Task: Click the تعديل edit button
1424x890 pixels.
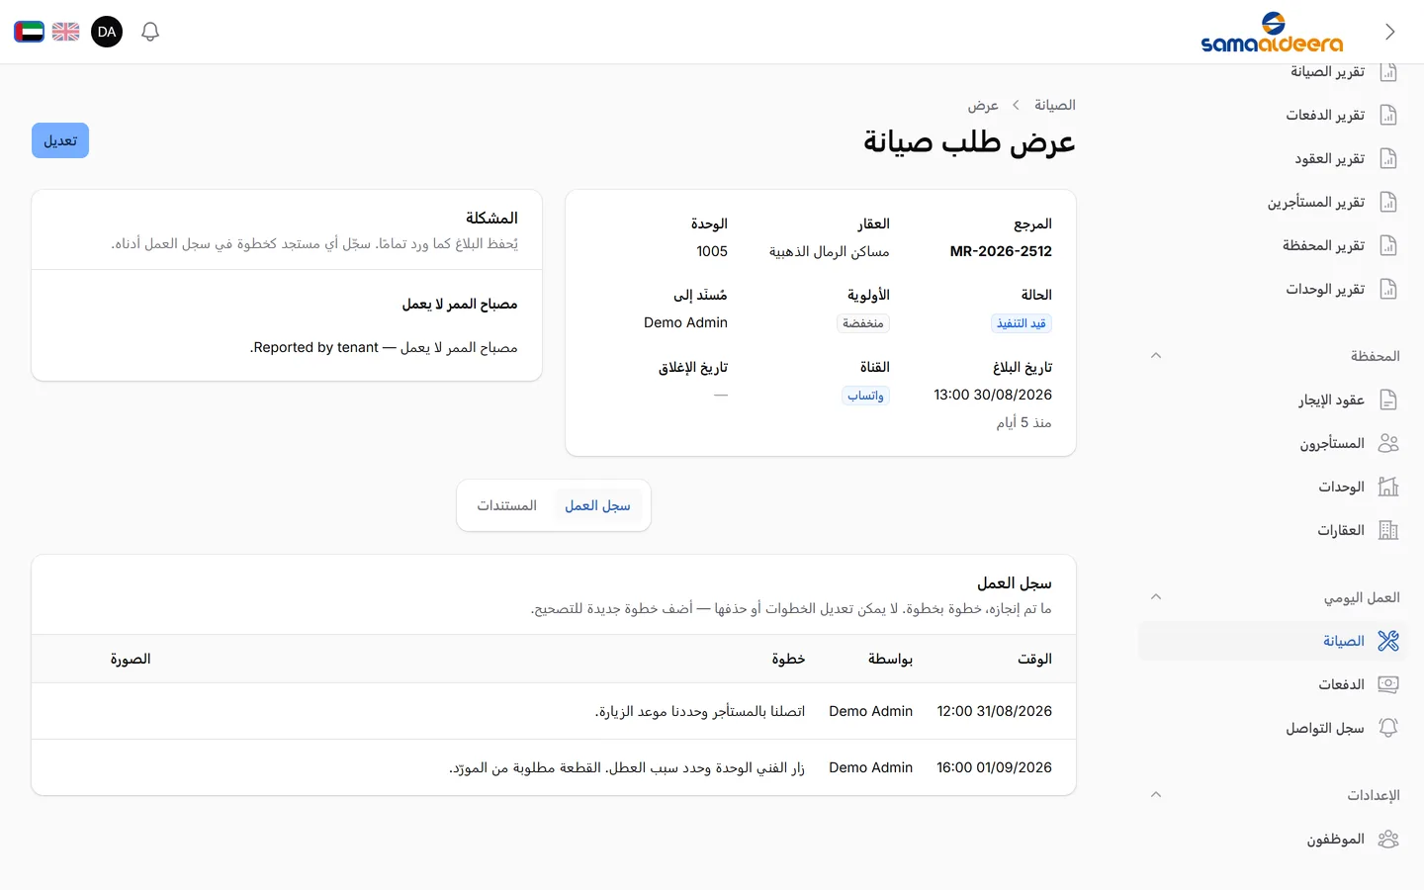Action: tap(60, 140)
